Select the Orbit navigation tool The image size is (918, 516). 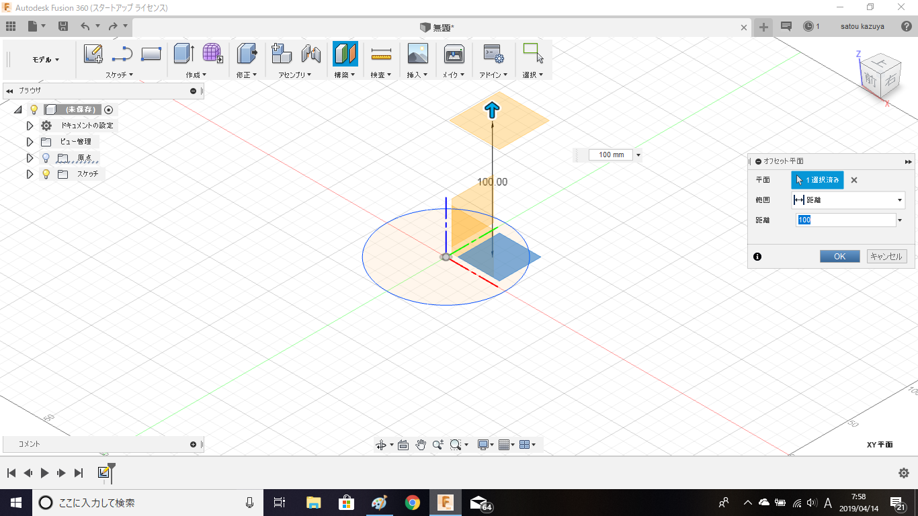click(x=381, y=445)
